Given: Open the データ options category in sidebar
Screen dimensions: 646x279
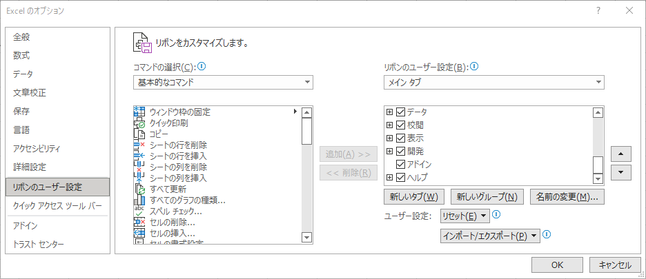Looking at the screenshot, I should click(58, 74).
